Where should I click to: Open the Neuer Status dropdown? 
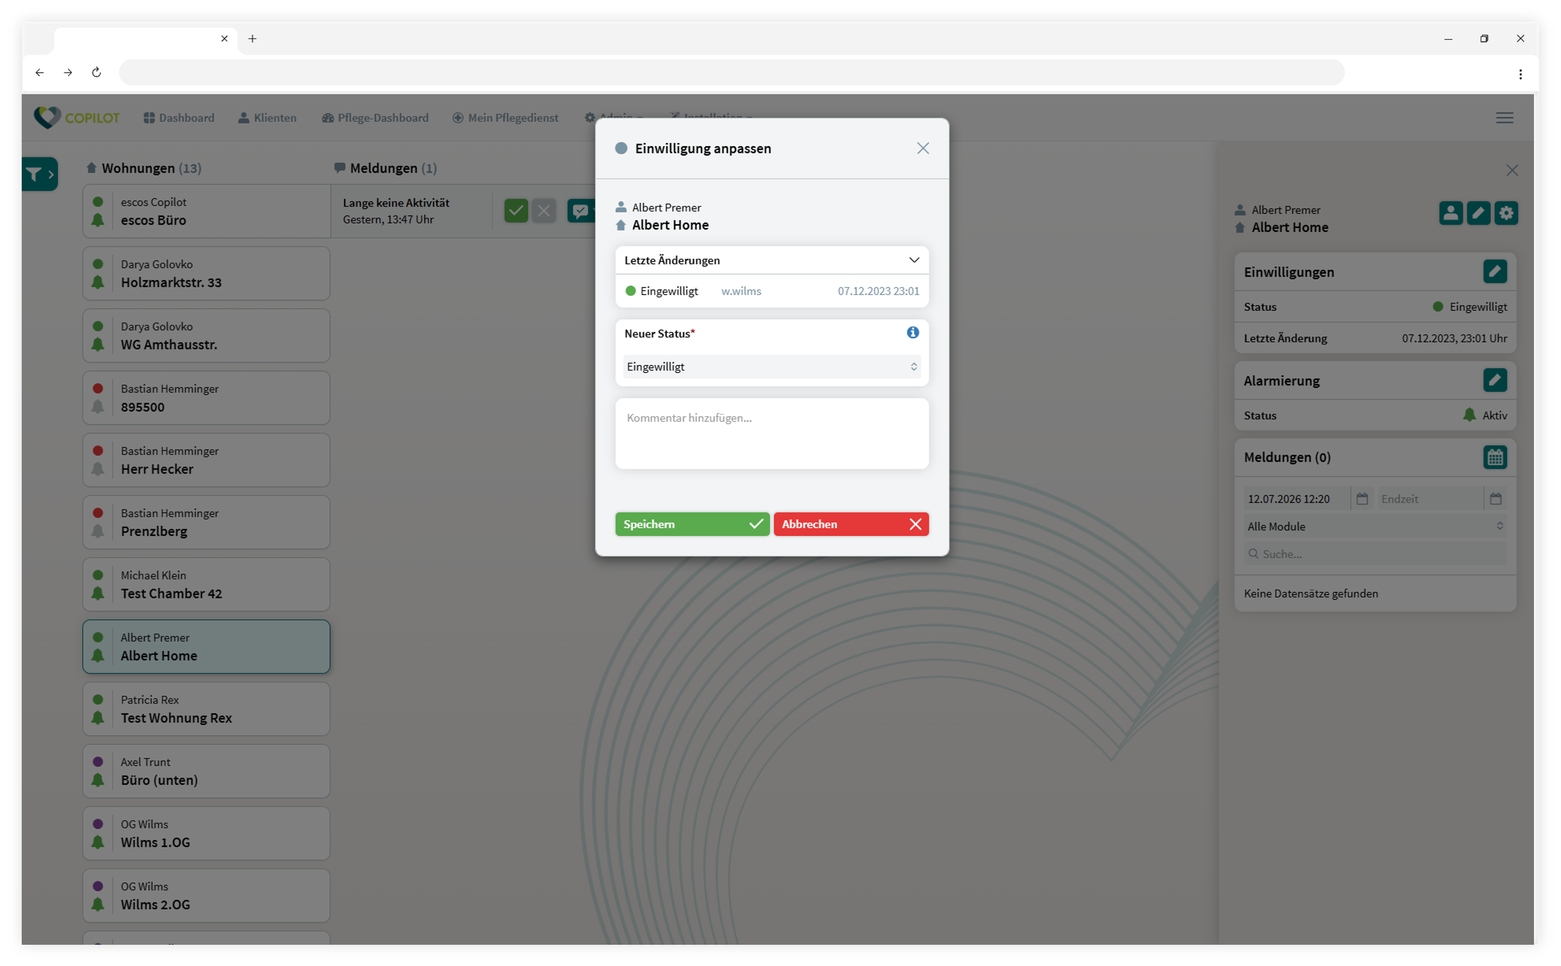tap(771, 367)
